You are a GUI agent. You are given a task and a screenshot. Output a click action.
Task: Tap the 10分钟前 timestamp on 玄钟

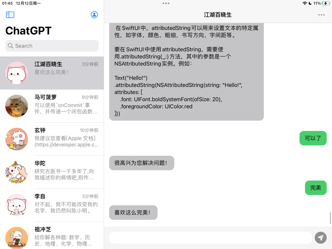coord(89,130)
